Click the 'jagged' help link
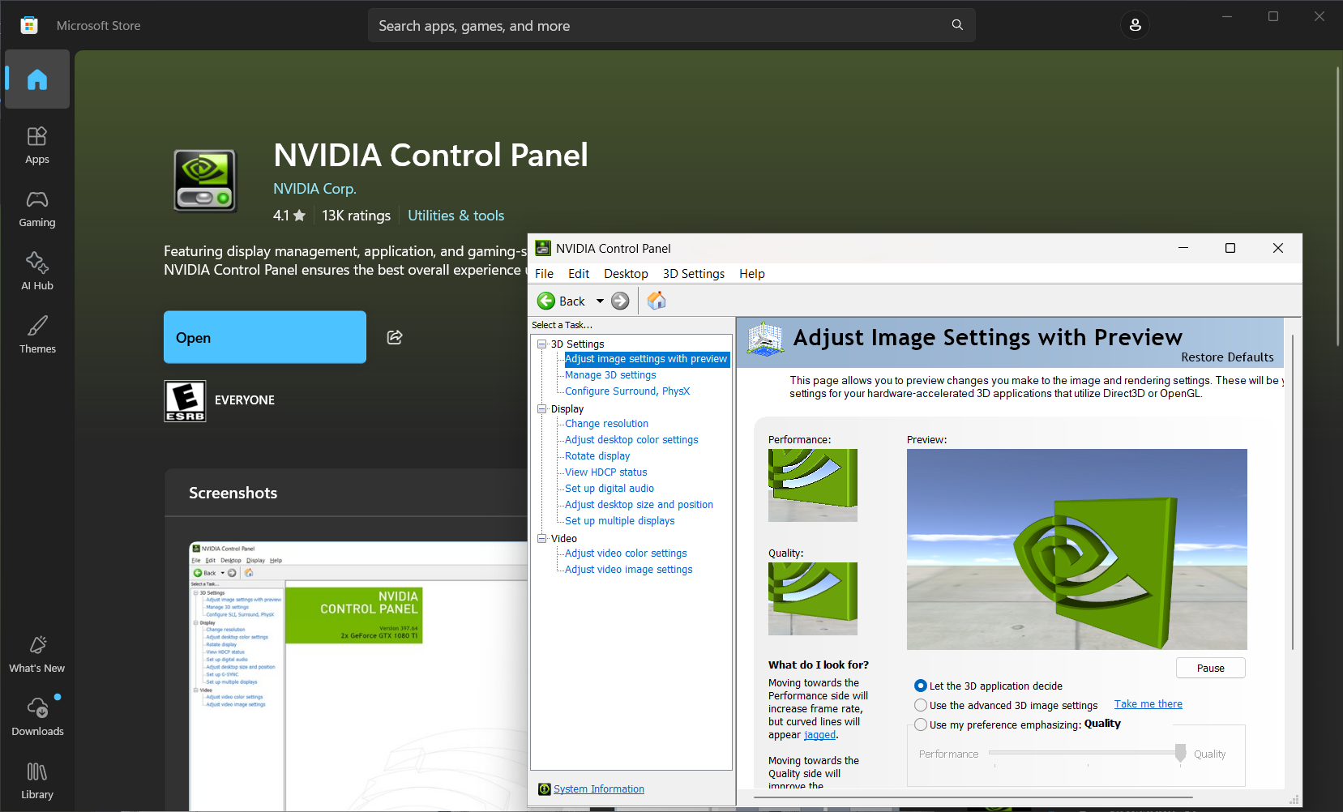The image size is (1343, 812). point(819,735)
